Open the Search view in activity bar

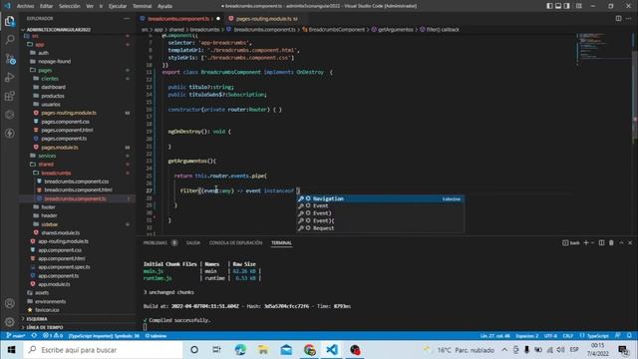(9, 40)
